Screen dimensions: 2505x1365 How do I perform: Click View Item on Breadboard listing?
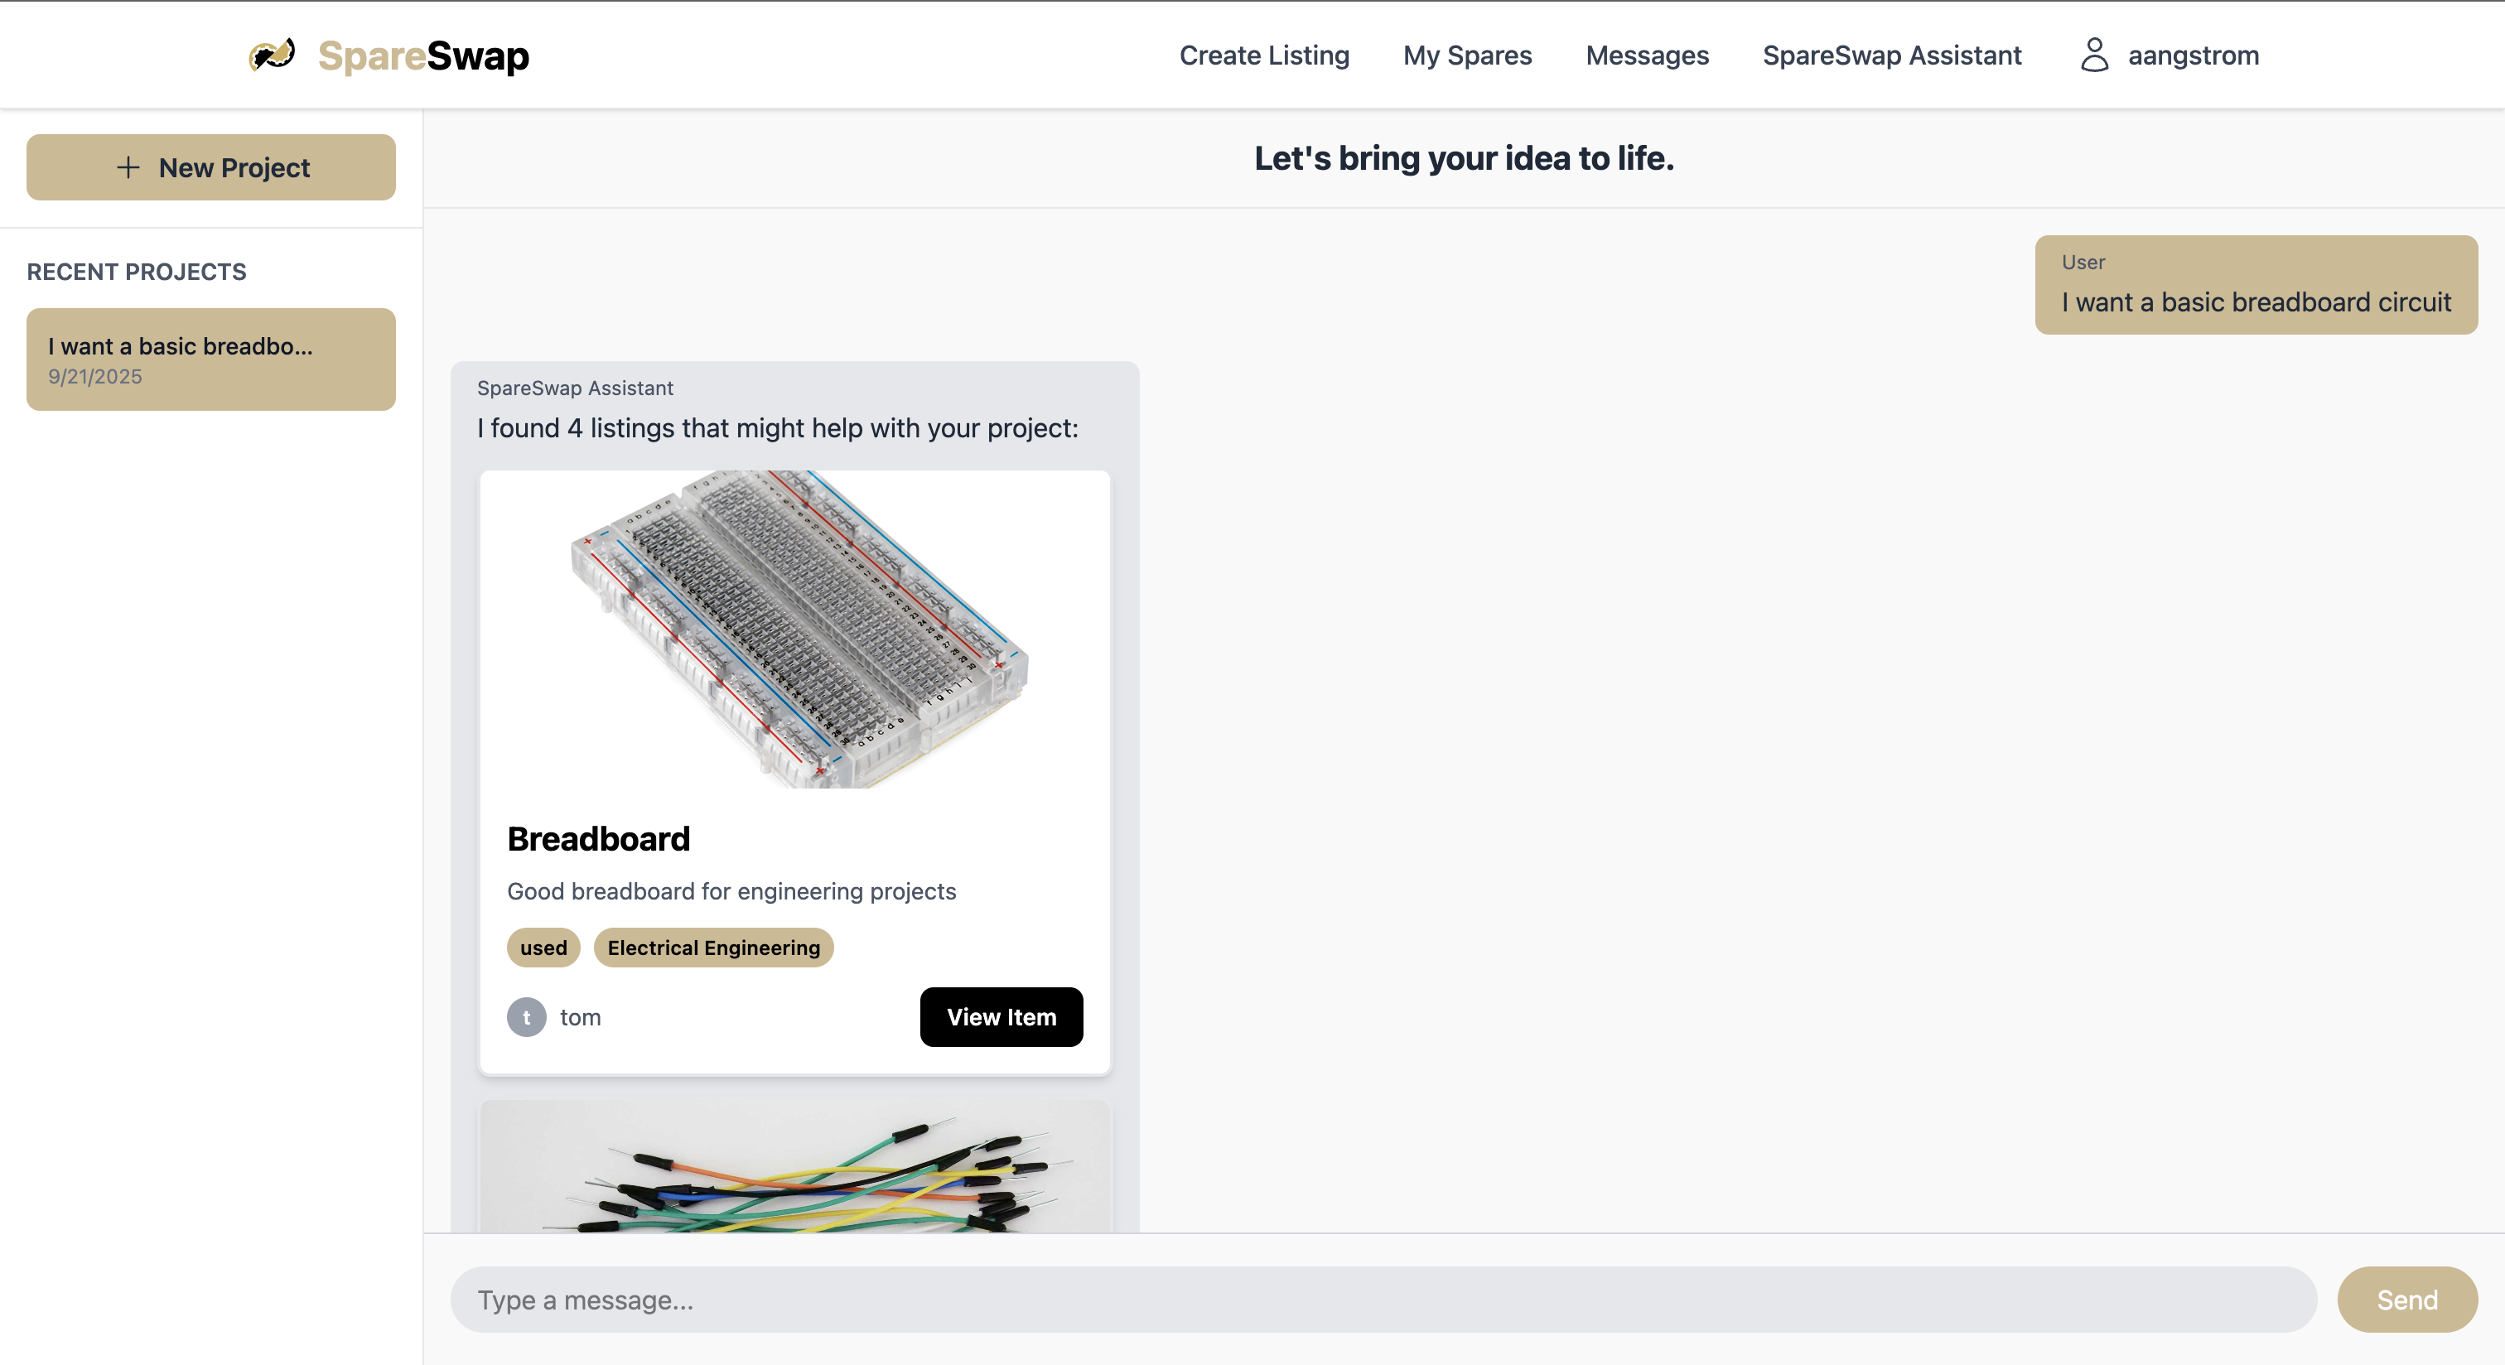click(1001, 1017)
